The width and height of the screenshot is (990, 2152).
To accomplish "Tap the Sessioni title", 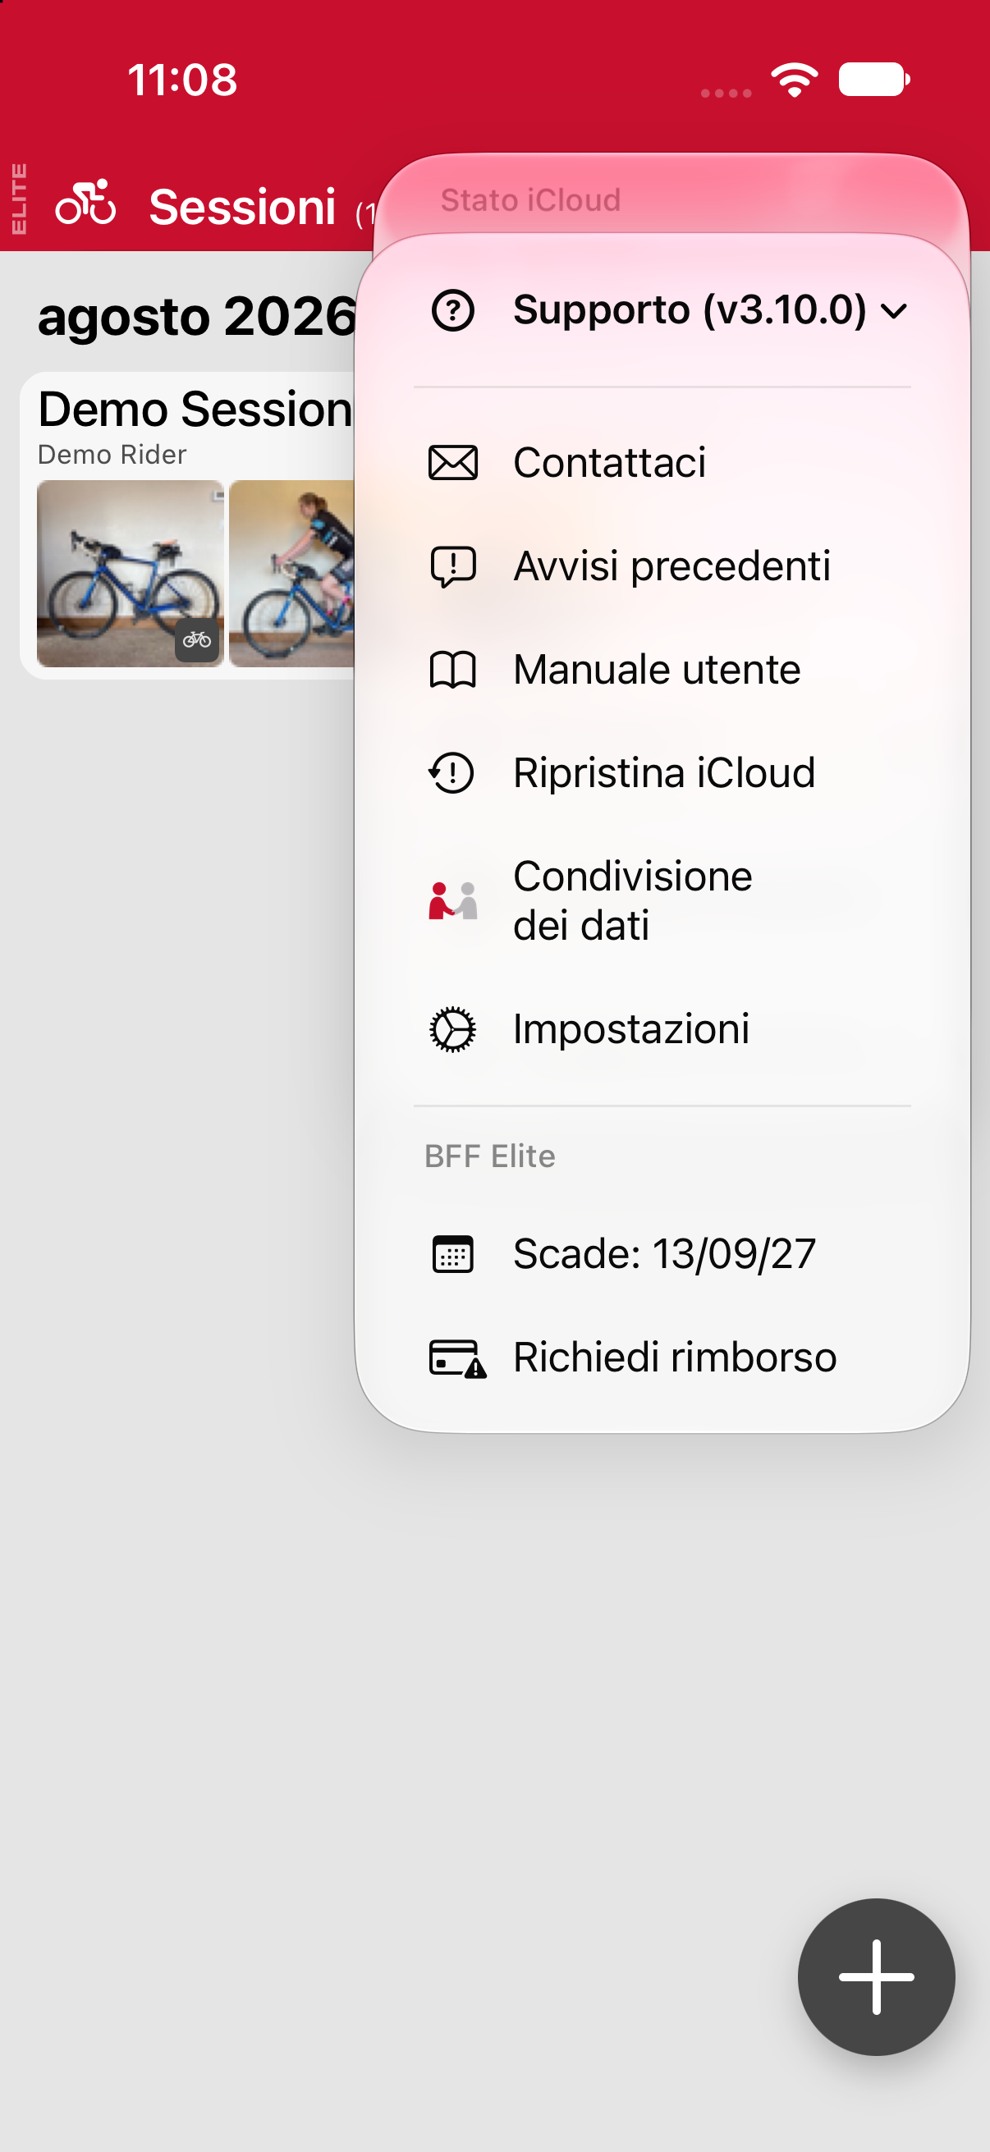I will click(242, 206).
